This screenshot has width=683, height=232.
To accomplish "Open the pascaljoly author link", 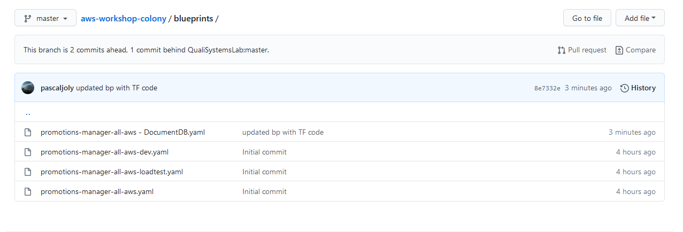I will point(57,88).
